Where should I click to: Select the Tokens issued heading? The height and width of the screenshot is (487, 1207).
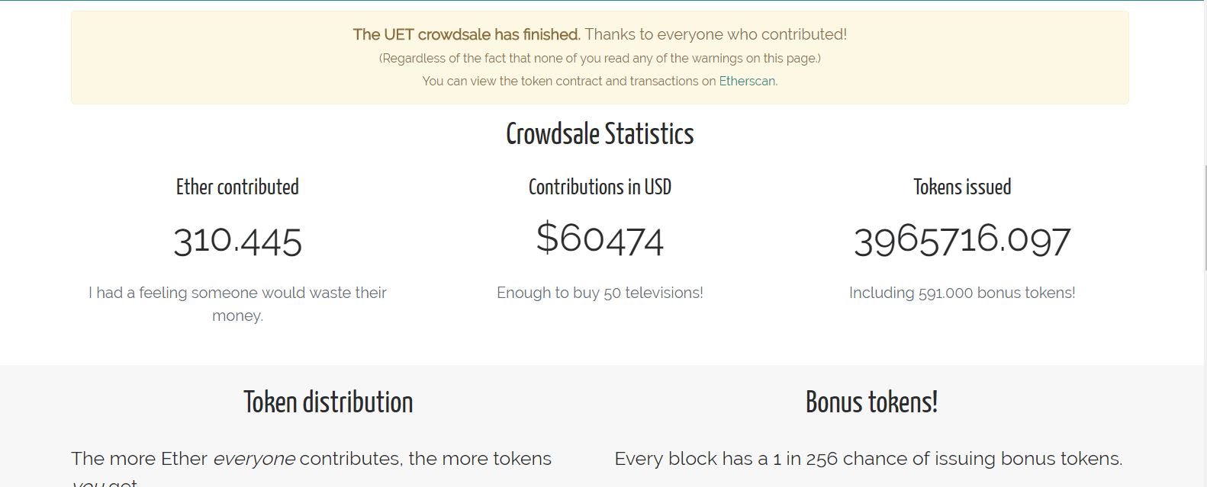pos(962,187)
